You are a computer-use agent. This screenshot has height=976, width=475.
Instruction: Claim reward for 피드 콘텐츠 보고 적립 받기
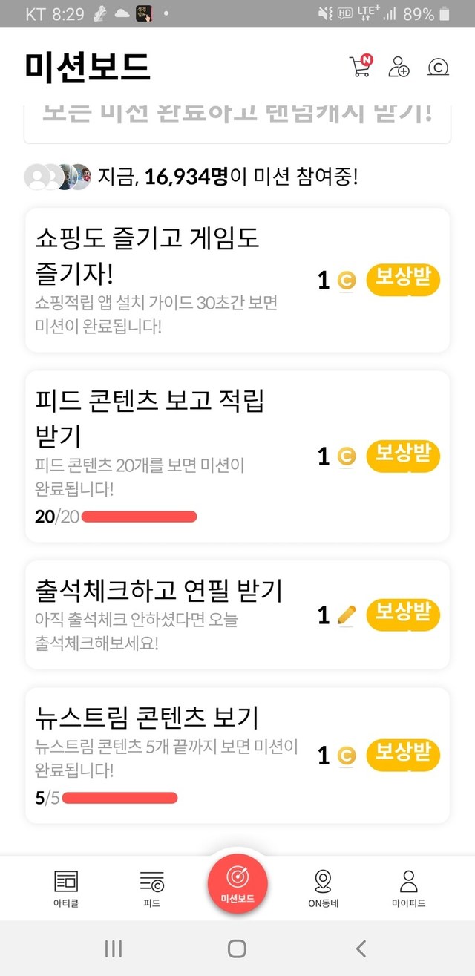tap(403, 456)
